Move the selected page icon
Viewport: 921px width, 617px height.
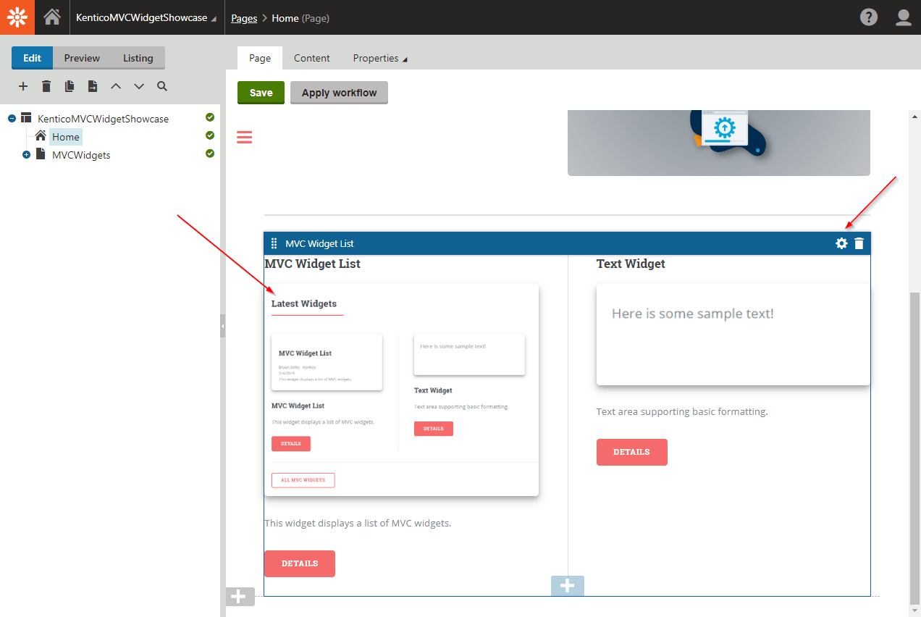93,86
